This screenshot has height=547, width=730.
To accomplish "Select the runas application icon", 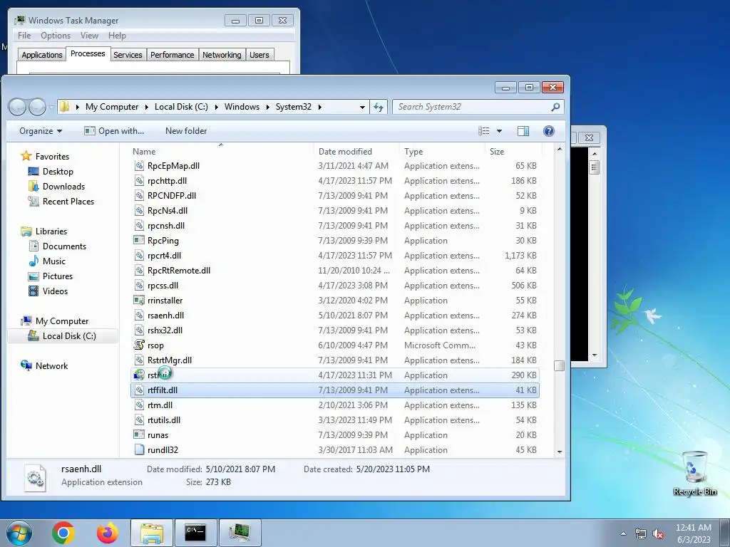I will tap(139, 435).
